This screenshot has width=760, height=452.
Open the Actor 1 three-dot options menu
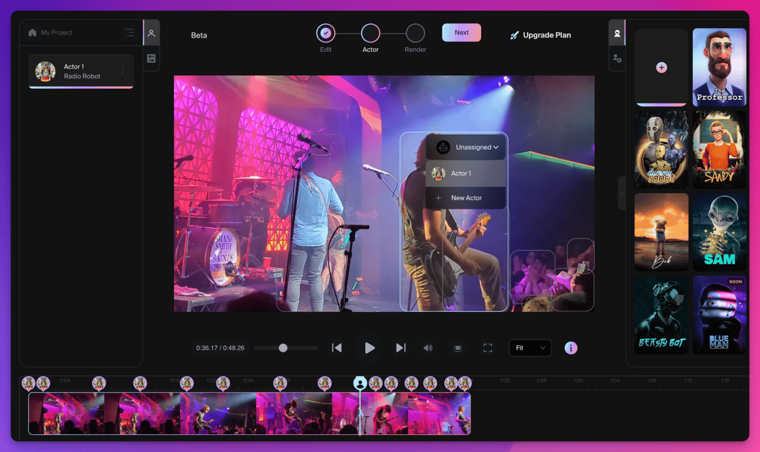(122, 71)
